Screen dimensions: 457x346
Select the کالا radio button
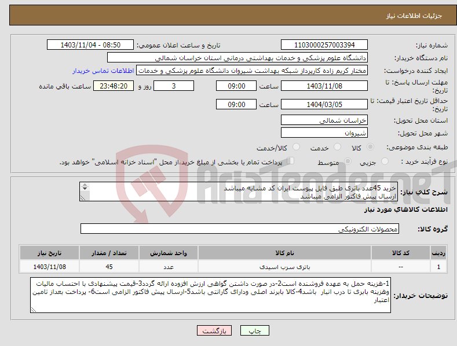click(x=370, y=147)
